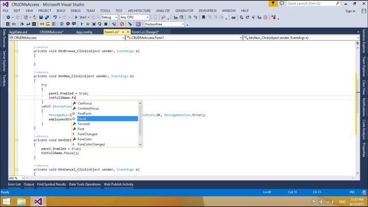Screen dimensions: 368x207
Task: Click the bug icon in second toolbar row
Action: click(94, 24)
